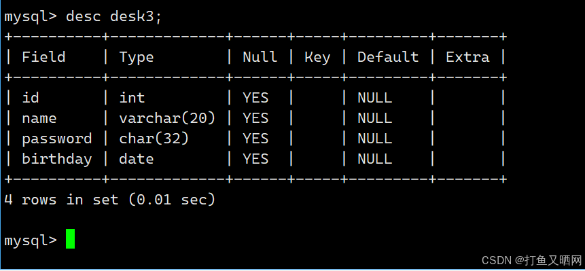Click the Key column header
This screenshot has width=585, height=271.
[317, 58]
